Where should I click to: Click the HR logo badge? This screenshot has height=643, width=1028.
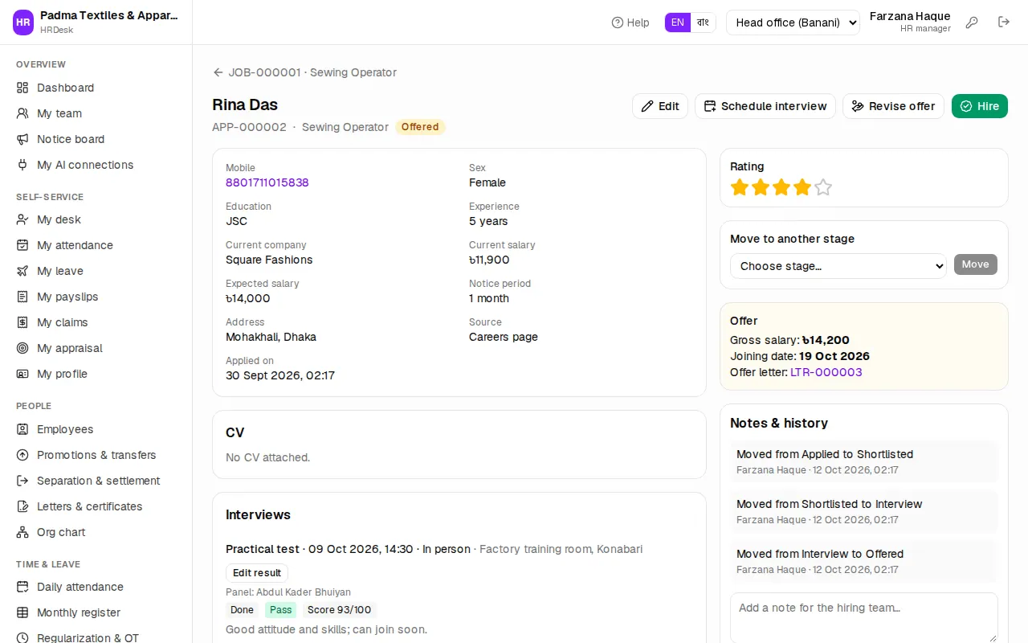click(x=23, y=23)
